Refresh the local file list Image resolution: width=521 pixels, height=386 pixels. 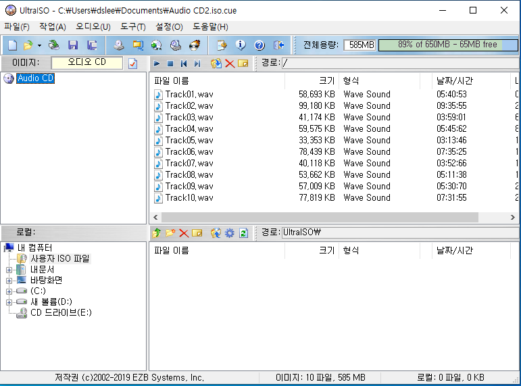243,233
